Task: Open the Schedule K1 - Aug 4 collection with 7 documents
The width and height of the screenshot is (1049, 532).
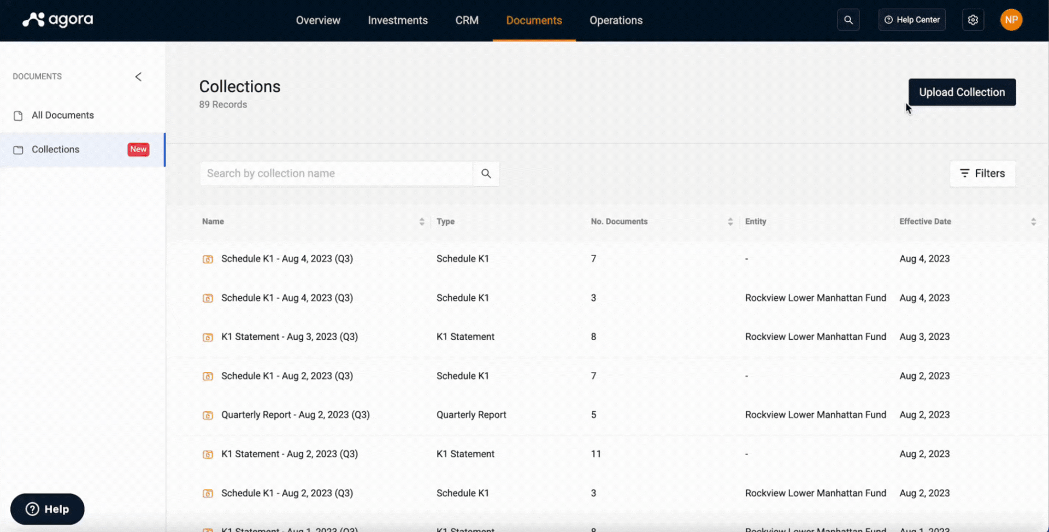Action: point(287,259)
